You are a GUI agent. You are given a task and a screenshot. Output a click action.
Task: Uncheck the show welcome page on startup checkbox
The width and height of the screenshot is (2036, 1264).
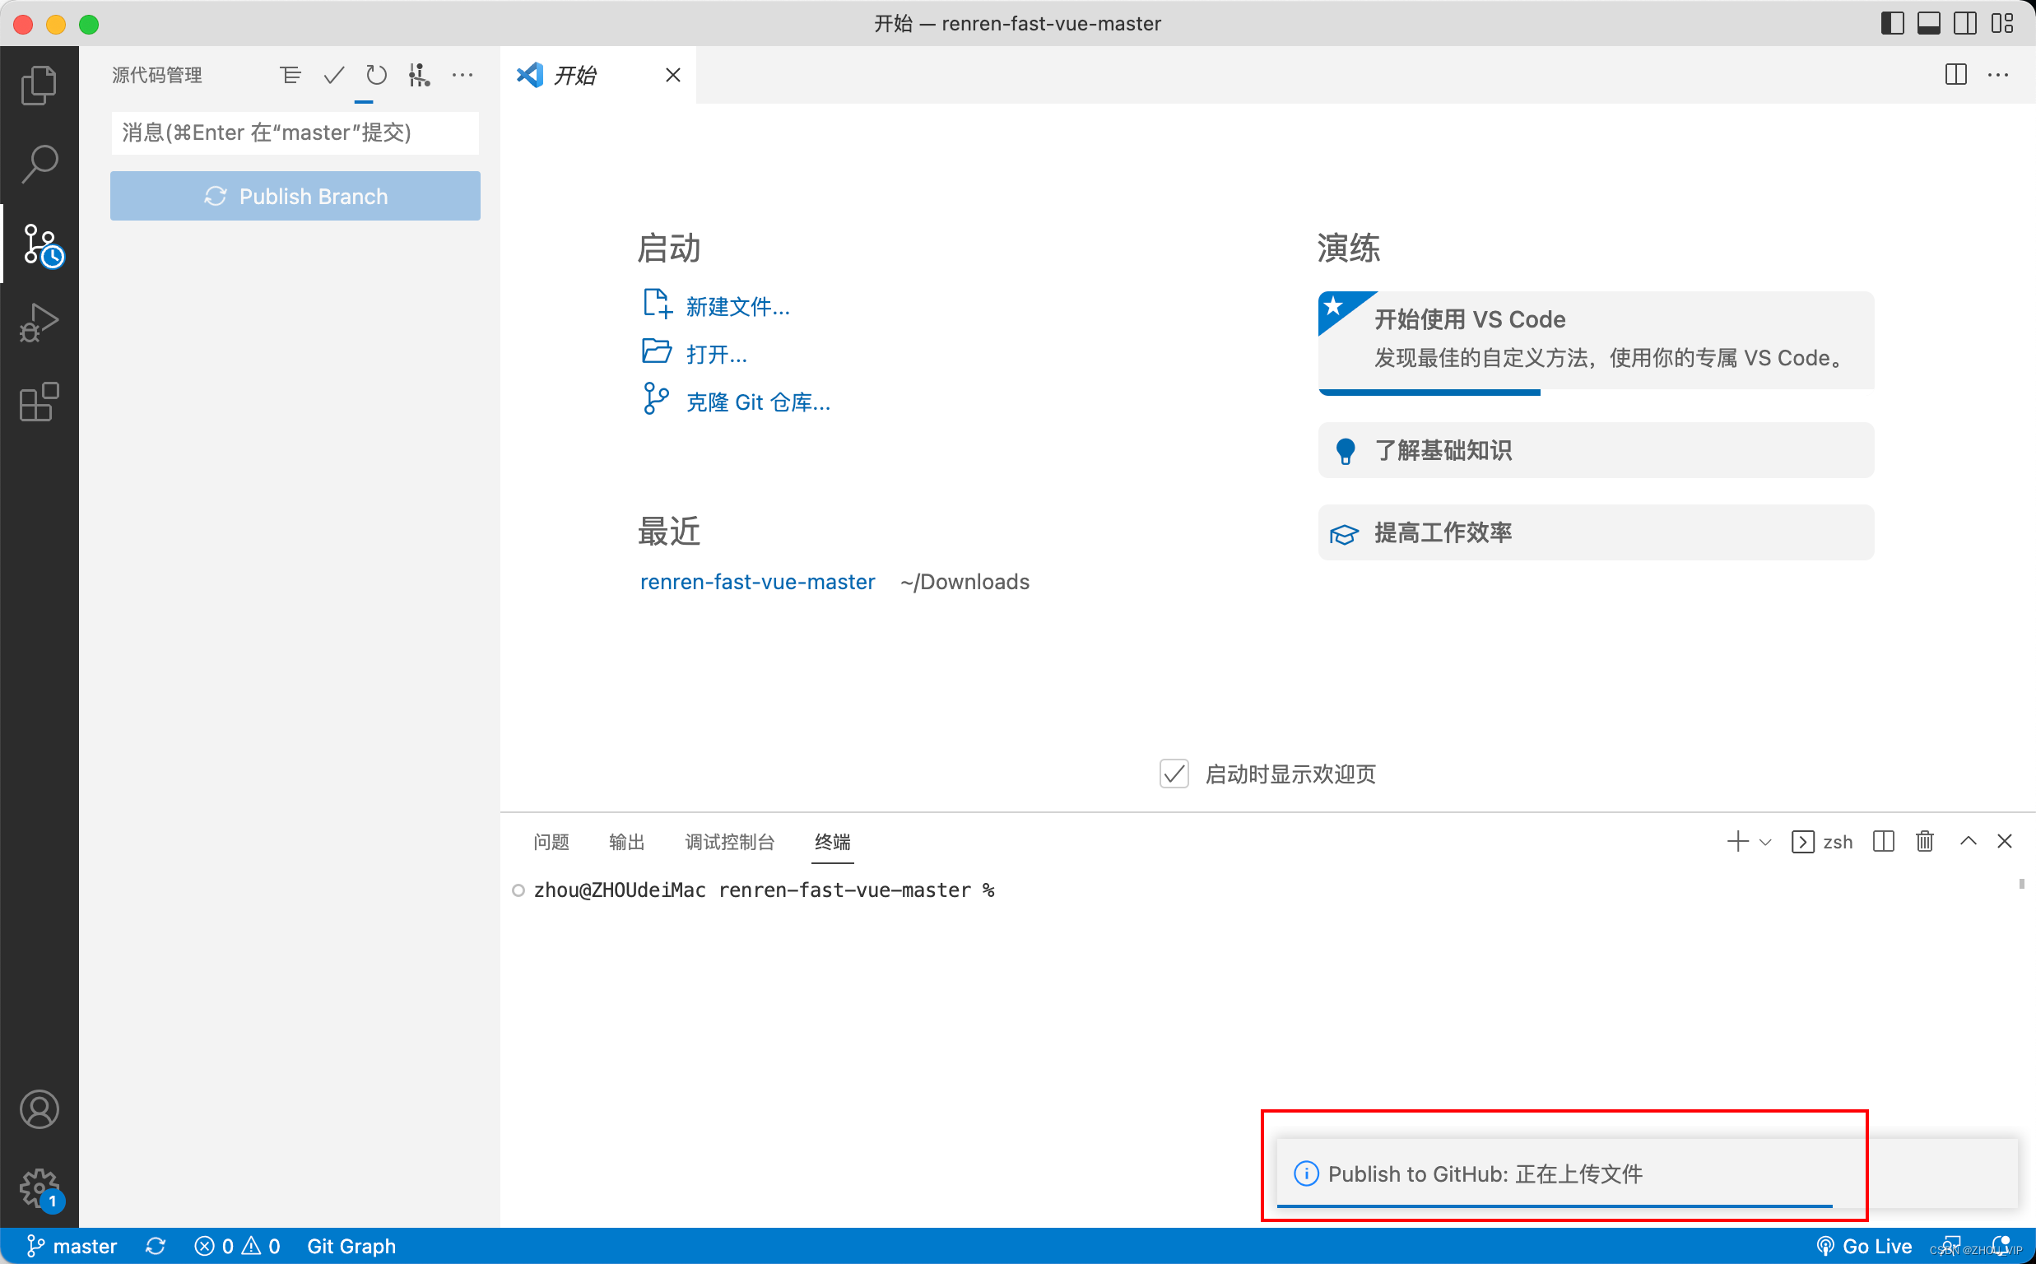[x=1174, y=774]
